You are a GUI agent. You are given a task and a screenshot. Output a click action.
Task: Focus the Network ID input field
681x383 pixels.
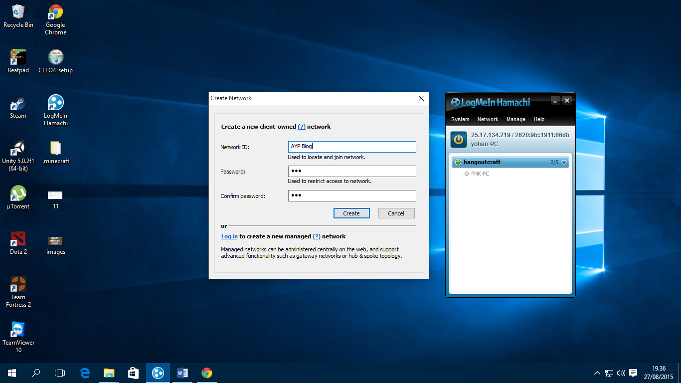pyautogui.click(x=351, y=147)
